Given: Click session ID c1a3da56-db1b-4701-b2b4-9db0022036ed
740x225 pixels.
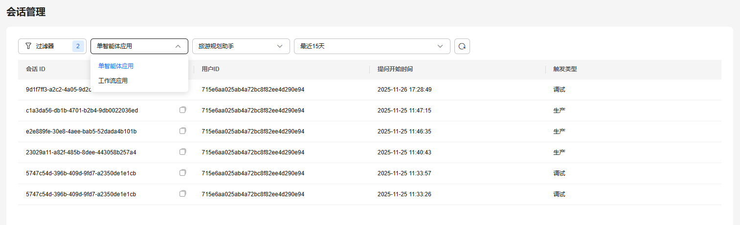Looking at the screenshot, I should (82, 111).
